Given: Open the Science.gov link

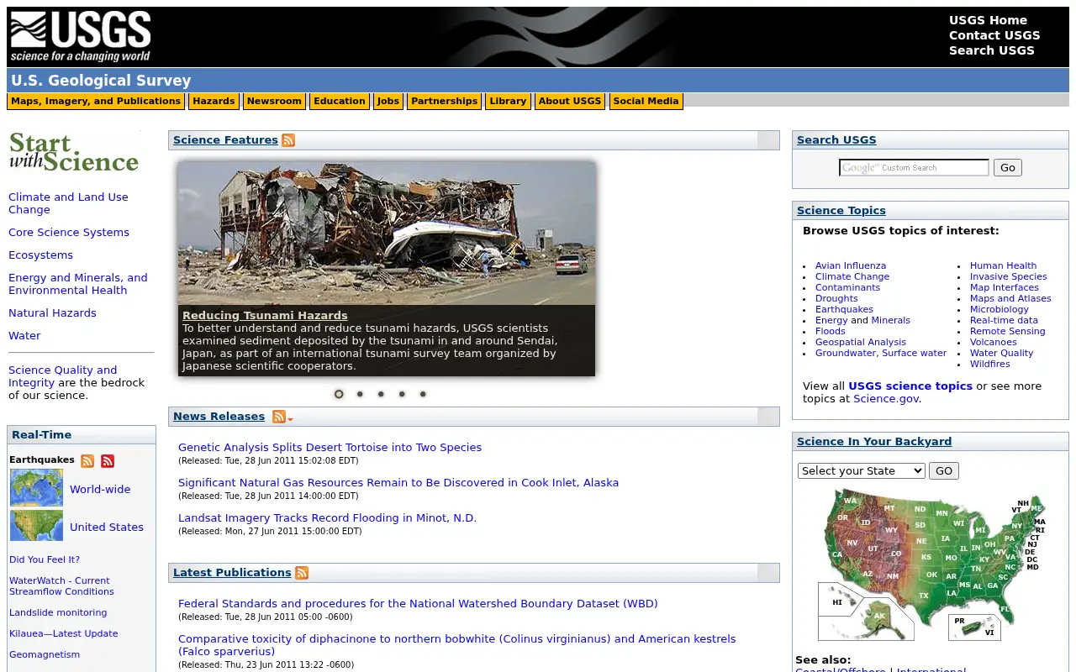Looking at the screenshot, I should pyautogui.click(x=886, y=399).
